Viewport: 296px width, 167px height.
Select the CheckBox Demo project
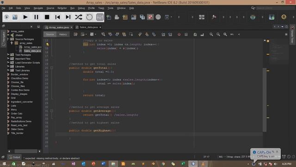19,78
